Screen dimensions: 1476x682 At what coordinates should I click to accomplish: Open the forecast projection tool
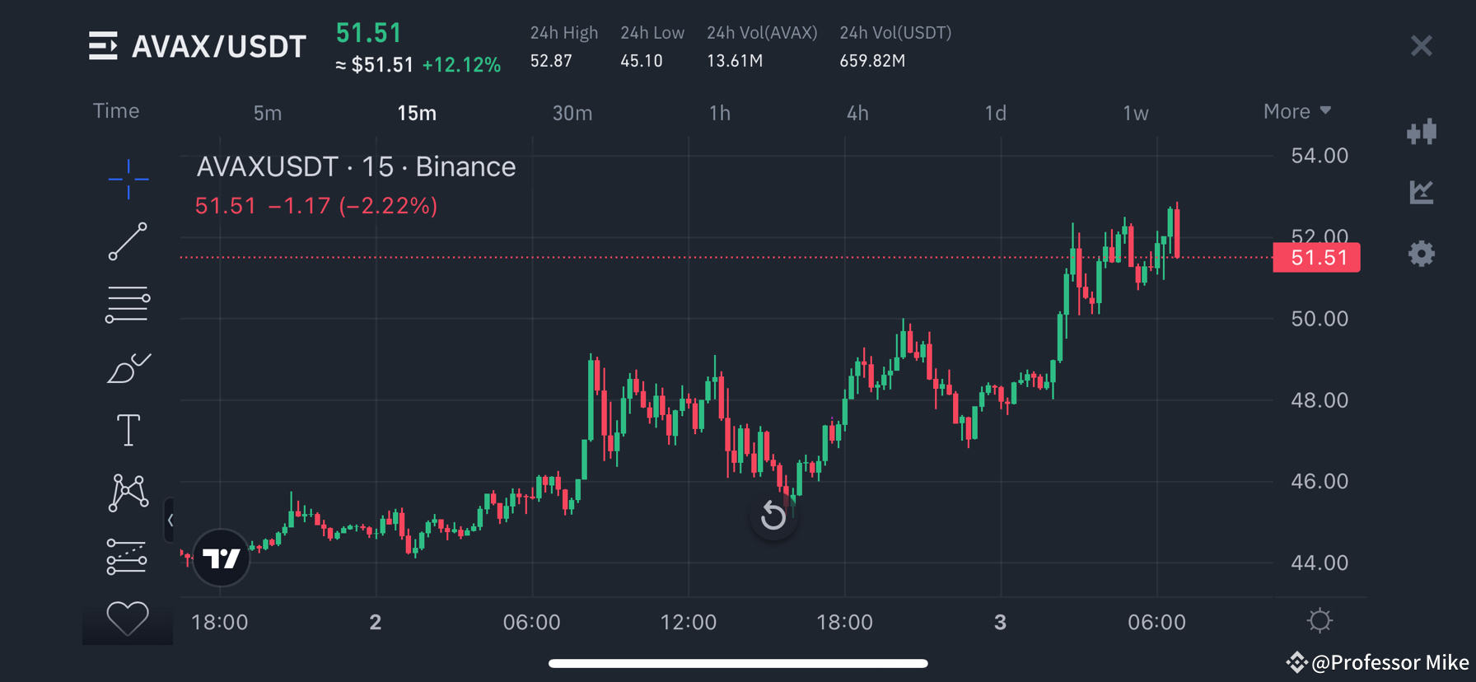pos(128,556)
